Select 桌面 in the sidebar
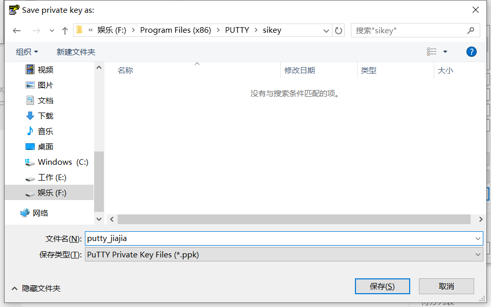This screenshot has height=307, width=491. point(46,146)
